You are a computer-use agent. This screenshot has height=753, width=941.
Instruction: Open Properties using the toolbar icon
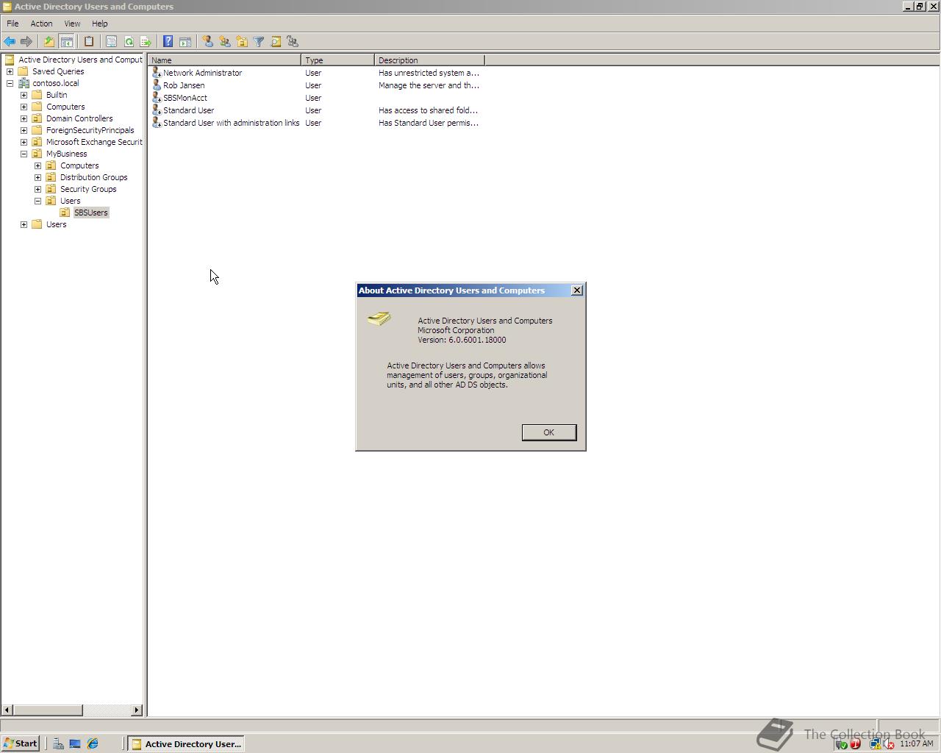(112, 42)
